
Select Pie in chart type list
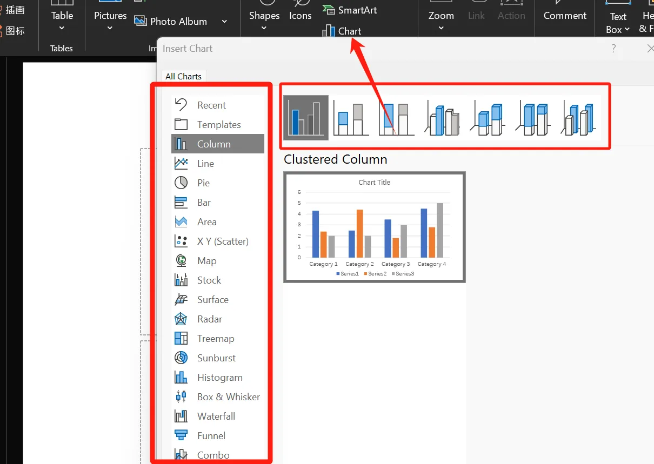click(203, 183)
